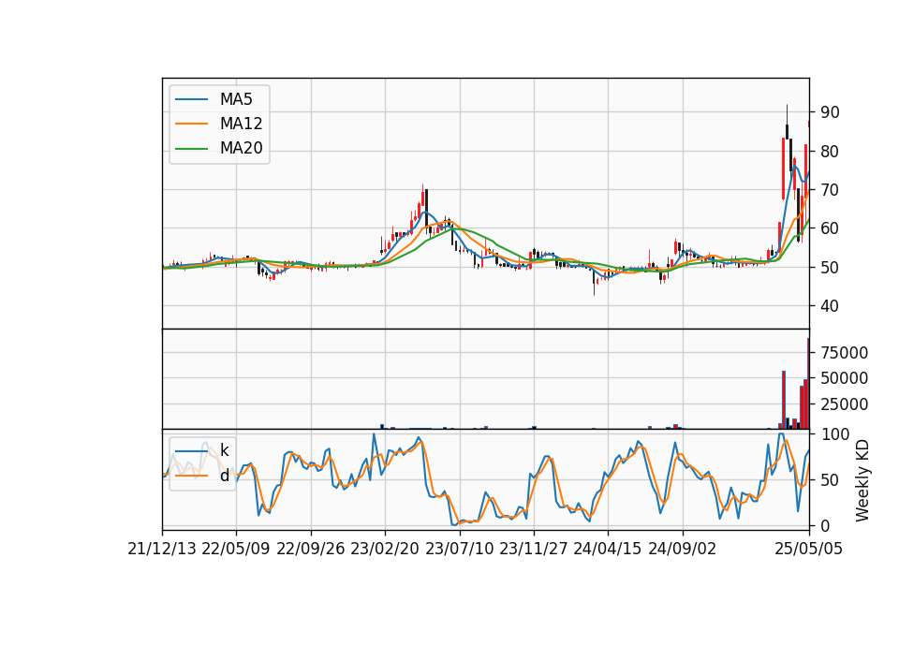Click the 70 price axis label
This screenshot has height=646, width=899.
coord(830,190)
